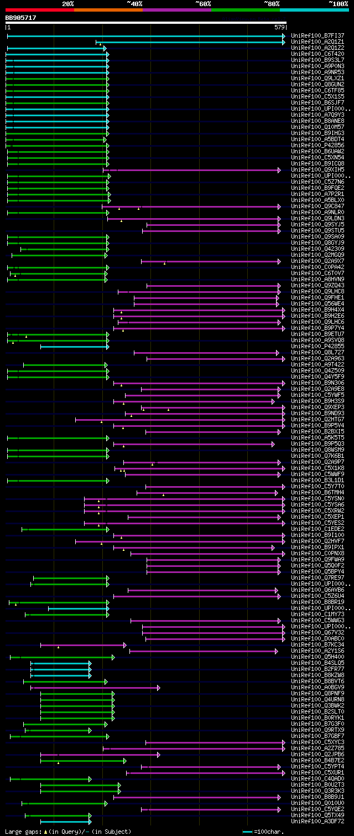Select the label UniRef100_Q9STU5
Screen dimensions: 354x836
(317, 230)
